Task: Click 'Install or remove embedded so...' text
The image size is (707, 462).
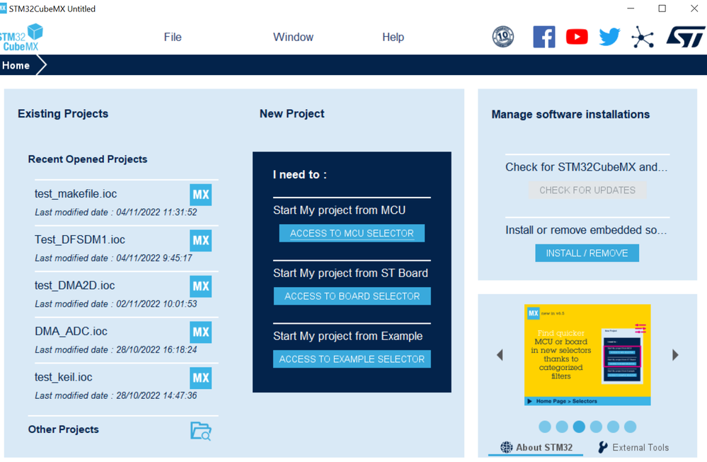Action: click(586, 230)
